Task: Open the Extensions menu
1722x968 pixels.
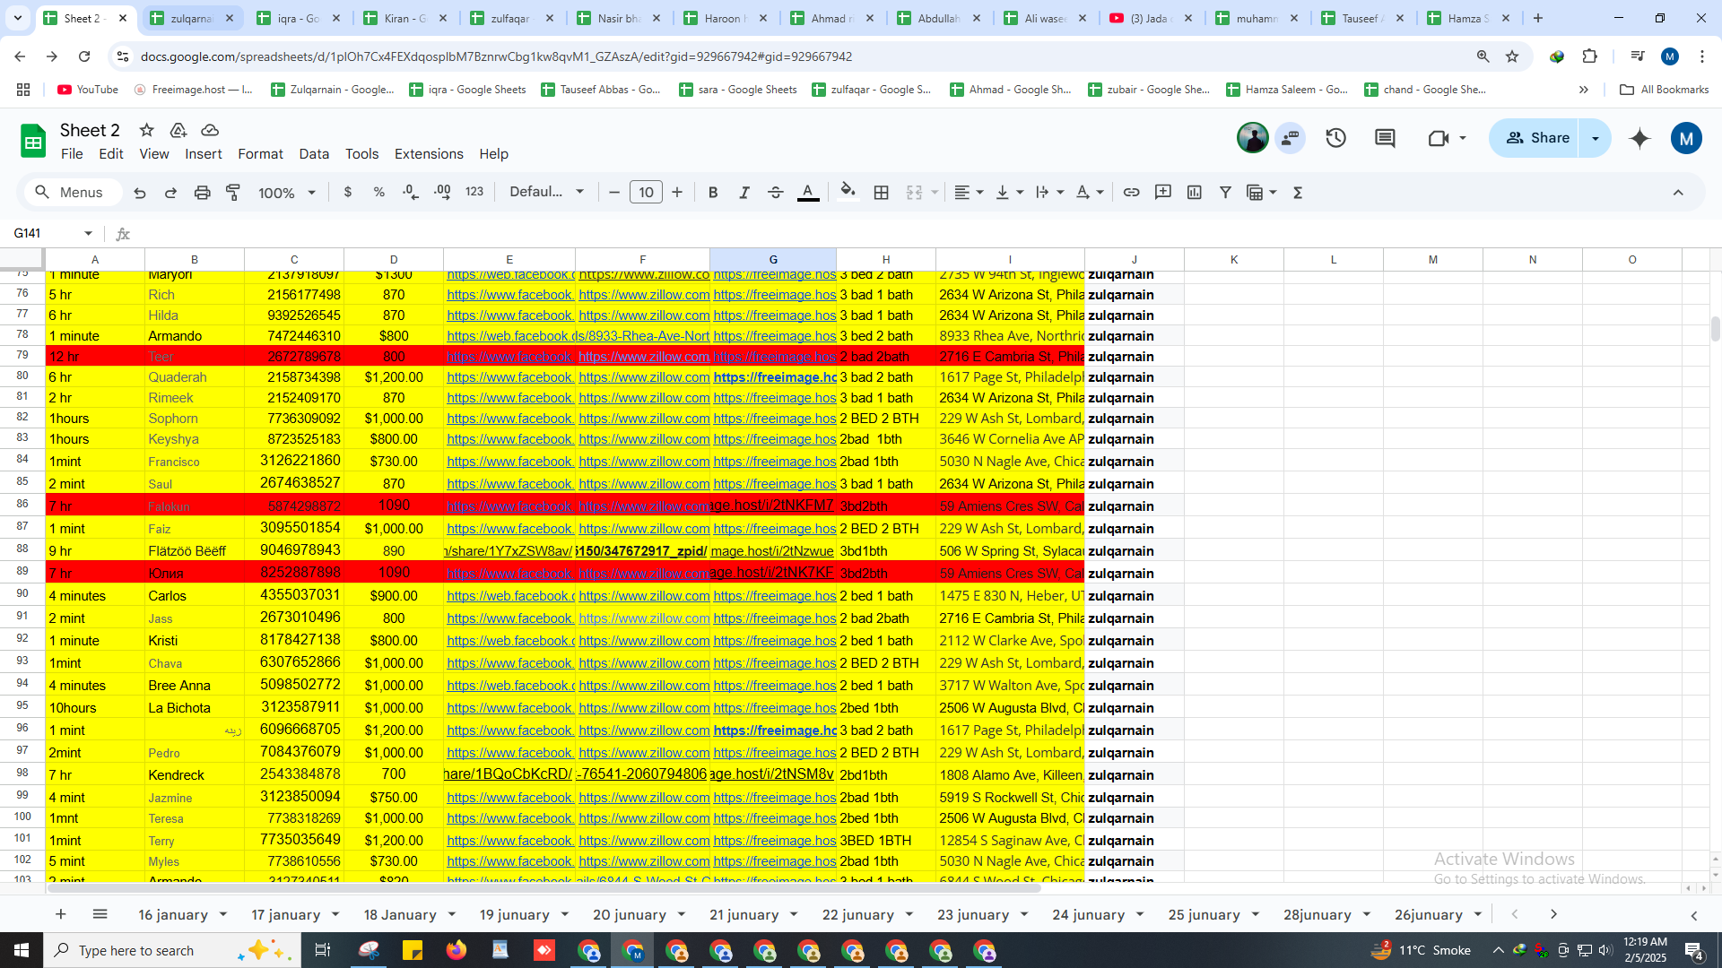Action: point(429,154)
